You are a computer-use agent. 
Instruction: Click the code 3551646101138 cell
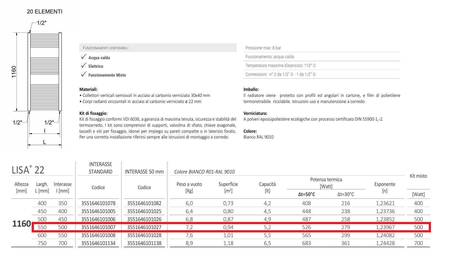[144, 243]
